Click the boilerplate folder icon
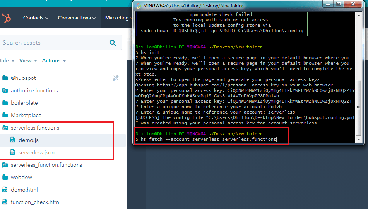This screenshot has width=368, height=209. pos(5,103)
